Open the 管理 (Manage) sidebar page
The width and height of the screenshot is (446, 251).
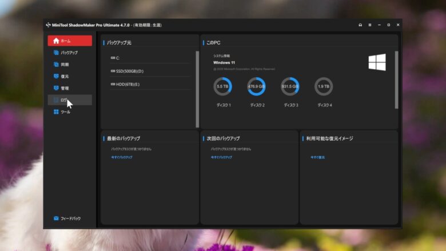(70, 88)
